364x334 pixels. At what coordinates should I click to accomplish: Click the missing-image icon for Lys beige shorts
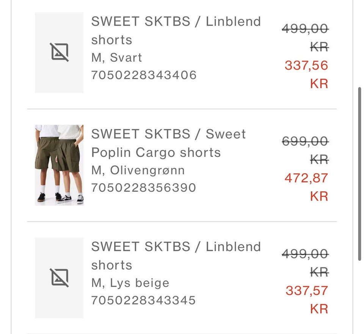59,278
